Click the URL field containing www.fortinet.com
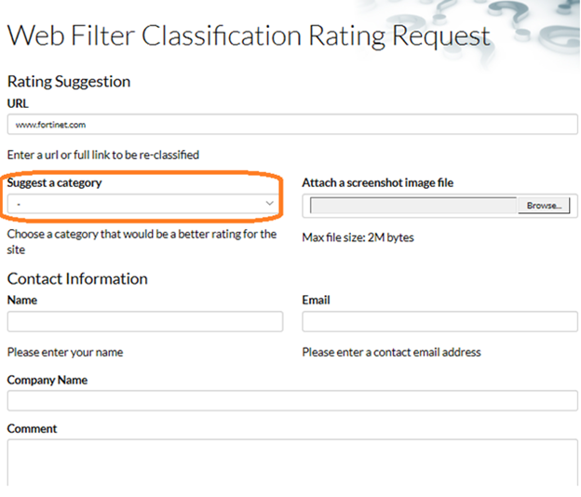The image size is (581, 497). point(291,124)
